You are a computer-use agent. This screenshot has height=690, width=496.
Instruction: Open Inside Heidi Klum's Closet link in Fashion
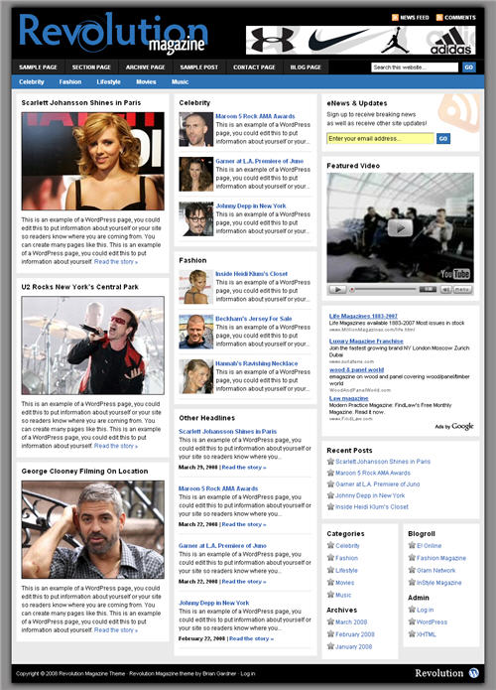coord(252,274)
